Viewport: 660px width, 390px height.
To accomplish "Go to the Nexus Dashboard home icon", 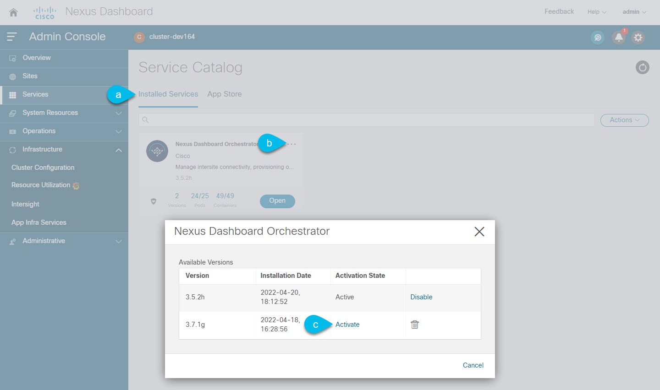I will 13,12.
